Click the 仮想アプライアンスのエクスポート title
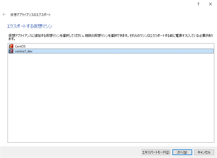This screenshot has height=158, width=217. [x=30, y=15]
